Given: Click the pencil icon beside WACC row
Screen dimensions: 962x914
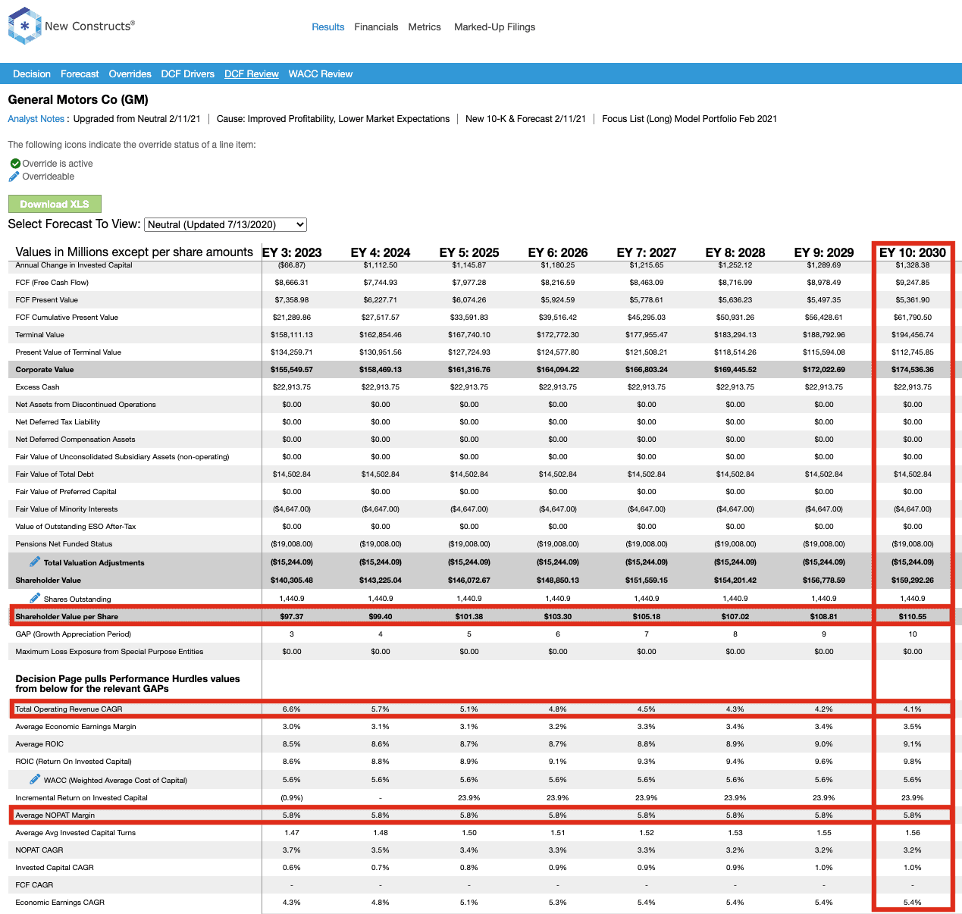Looking at the screenshot, I should [x=35, y=779].
